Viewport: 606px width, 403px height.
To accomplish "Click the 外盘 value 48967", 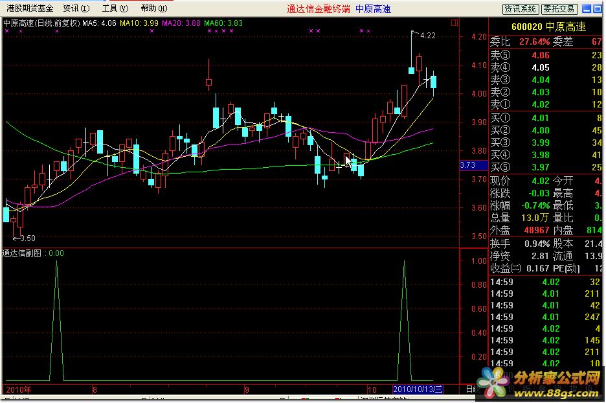I will pyautogui.click(x=537, y=231).
